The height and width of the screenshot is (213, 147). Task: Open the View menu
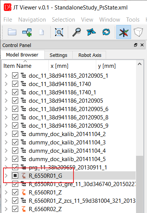tap(87, 20)
